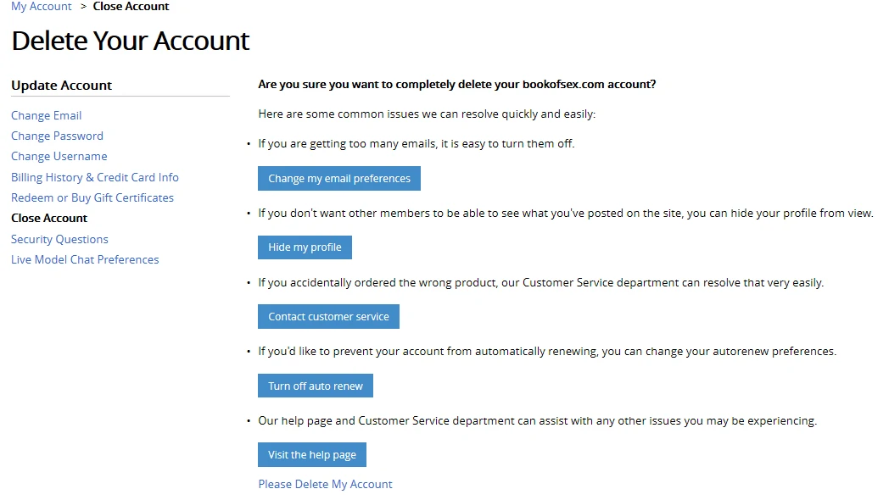Open Live Model Chat Preferences
This screenshot has height=500, width=889.
(85, 259)
